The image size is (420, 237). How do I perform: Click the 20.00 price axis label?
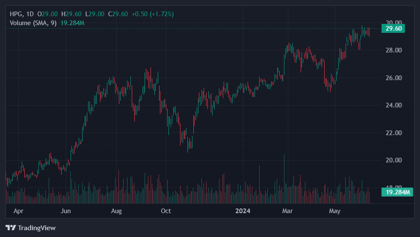click(x=393, y=160)
